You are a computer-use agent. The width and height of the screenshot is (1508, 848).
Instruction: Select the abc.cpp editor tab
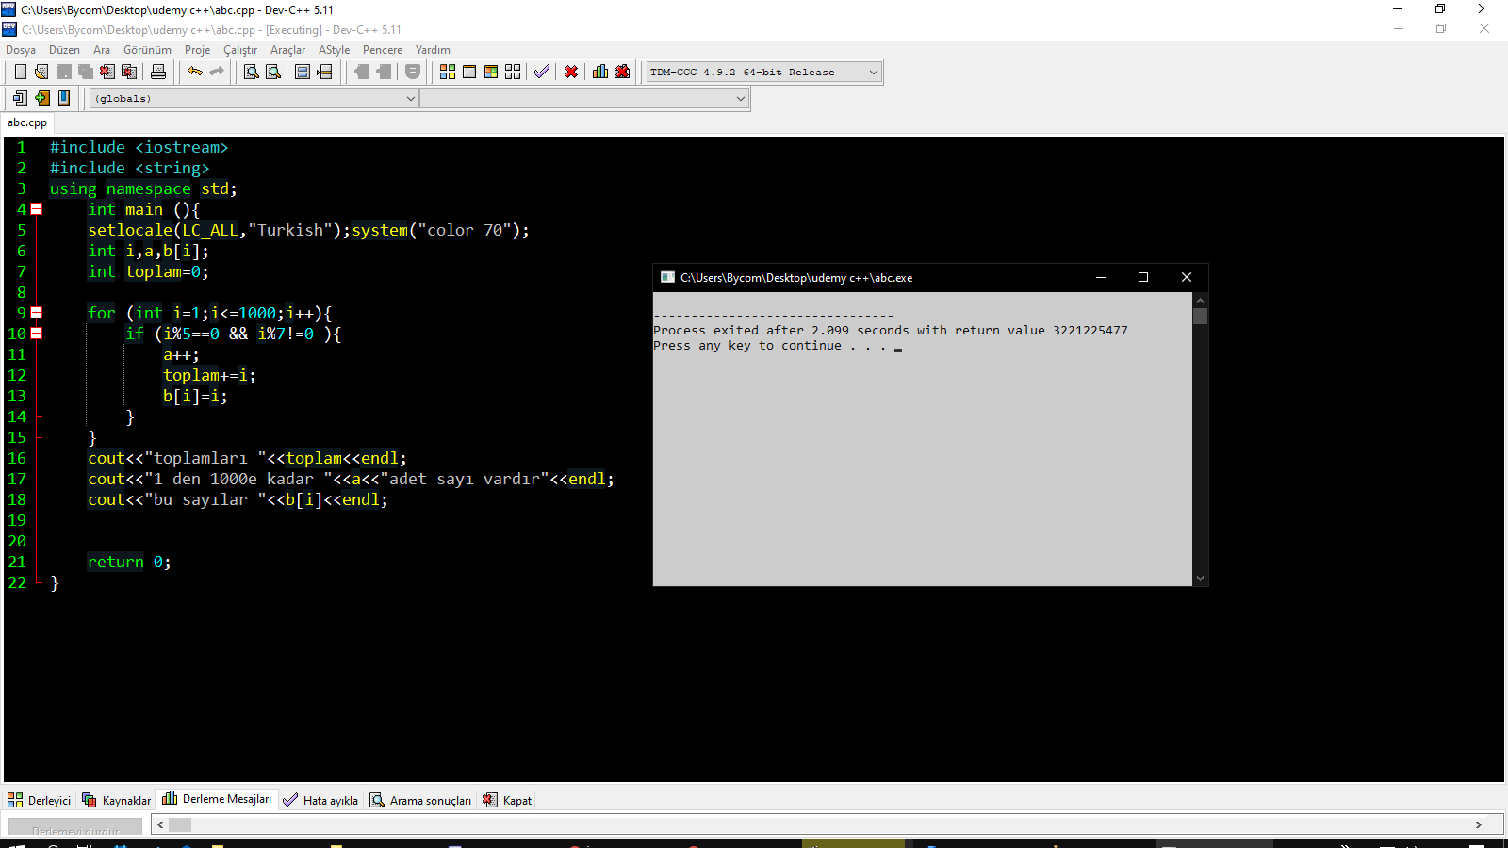27,122
